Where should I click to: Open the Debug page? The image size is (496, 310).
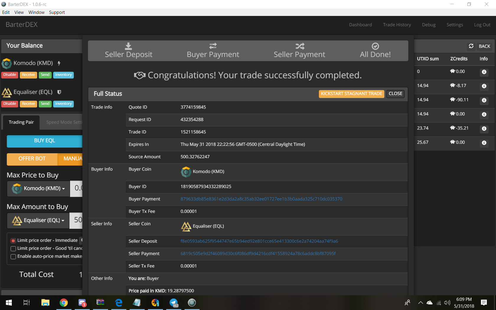(x=429, y=25)
